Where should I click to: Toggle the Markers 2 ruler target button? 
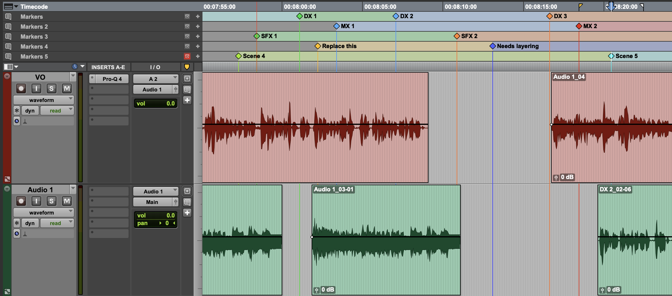pos(187,27)
